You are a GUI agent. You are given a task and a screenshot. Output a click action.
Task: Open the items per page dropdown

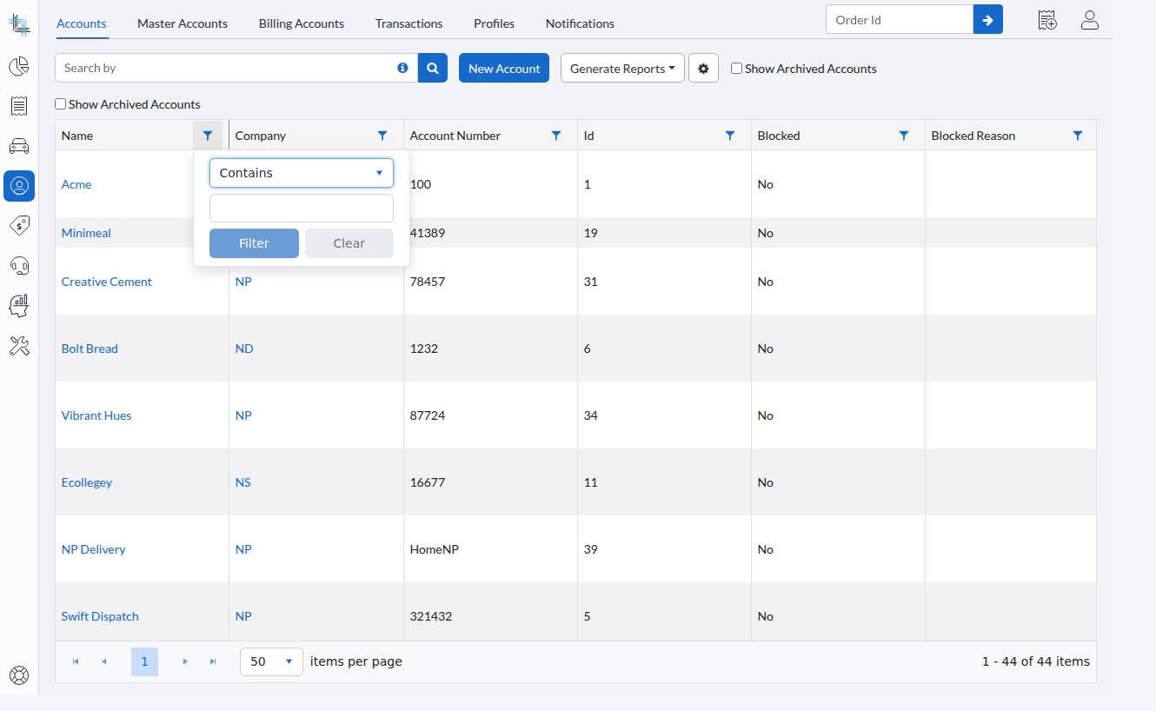(271, 661)
